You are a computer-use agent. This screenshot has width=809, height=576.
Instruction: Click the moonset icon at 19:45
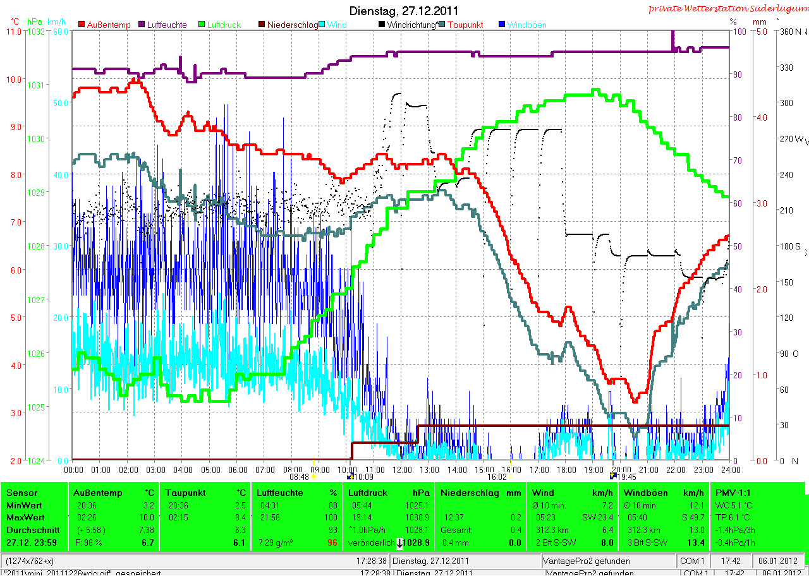614,476
